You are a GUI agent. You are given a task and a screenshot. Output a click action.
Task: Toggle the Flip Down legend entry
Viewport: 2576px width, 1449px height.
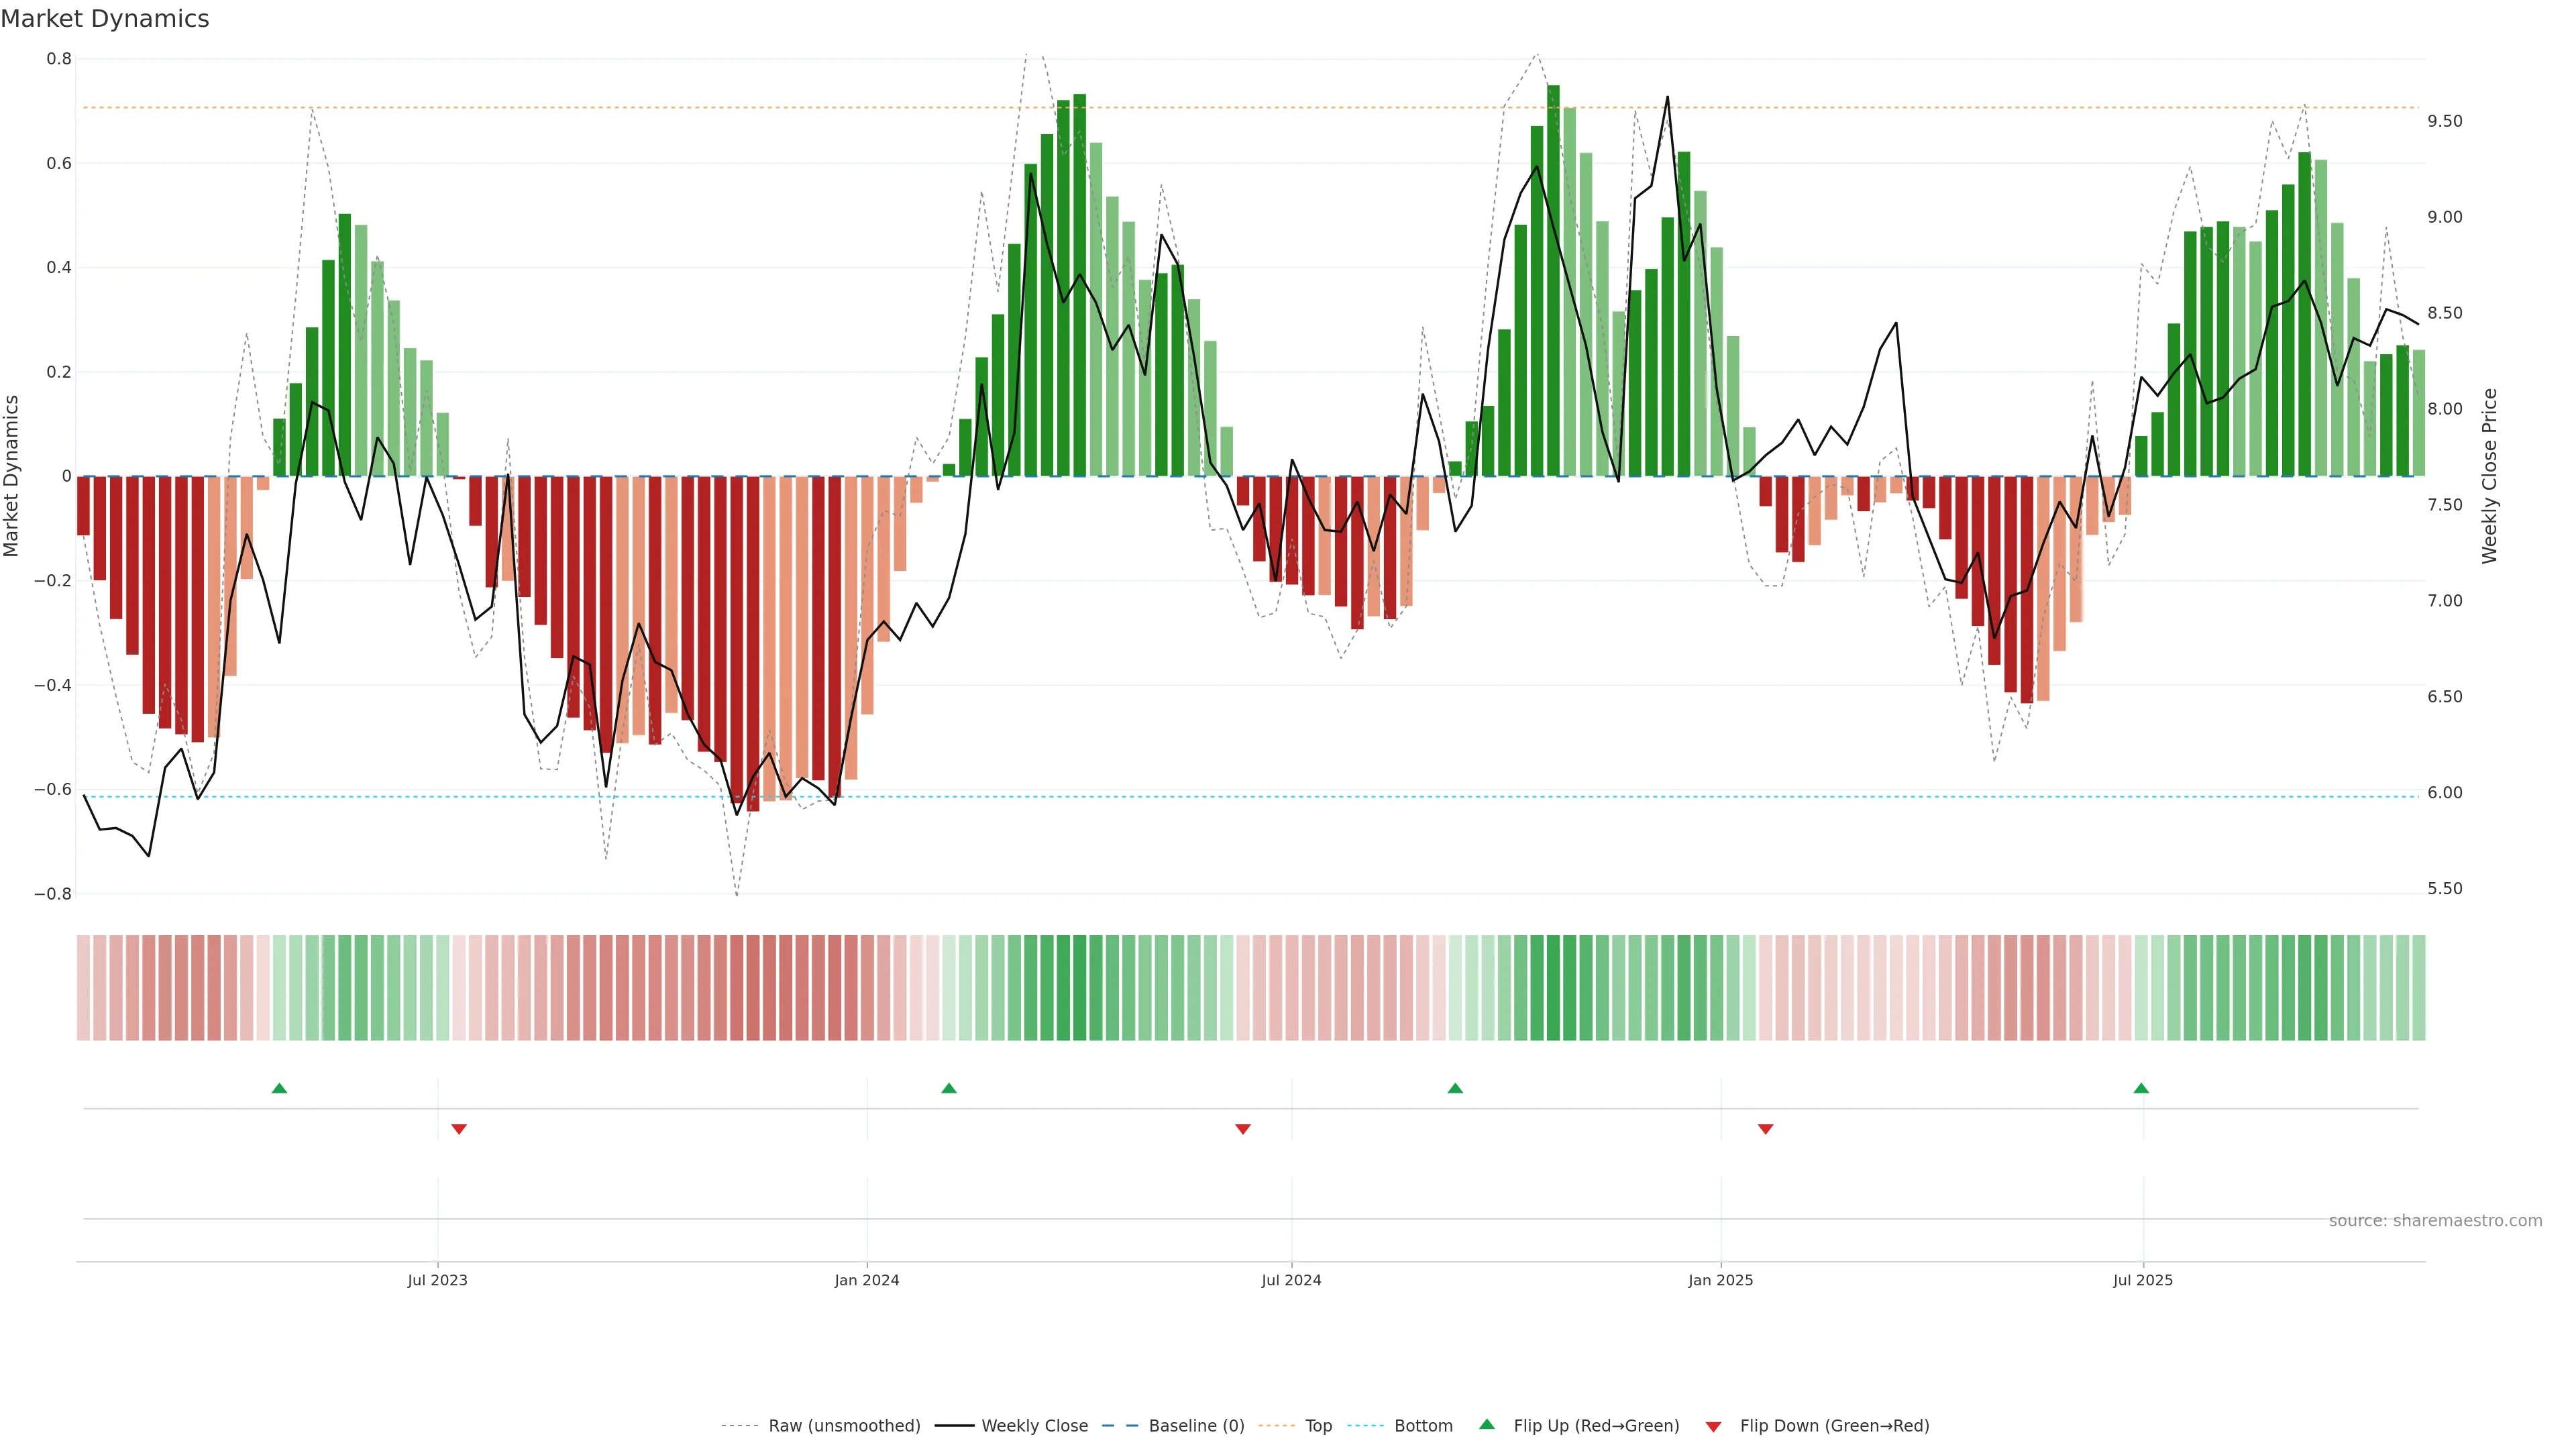[x=1834, y=1426]
